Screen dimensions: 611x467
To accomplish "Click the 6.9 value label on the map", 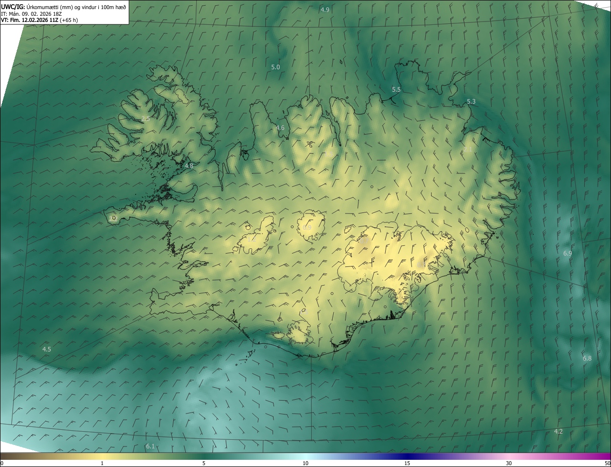I will tap(568, 253).
